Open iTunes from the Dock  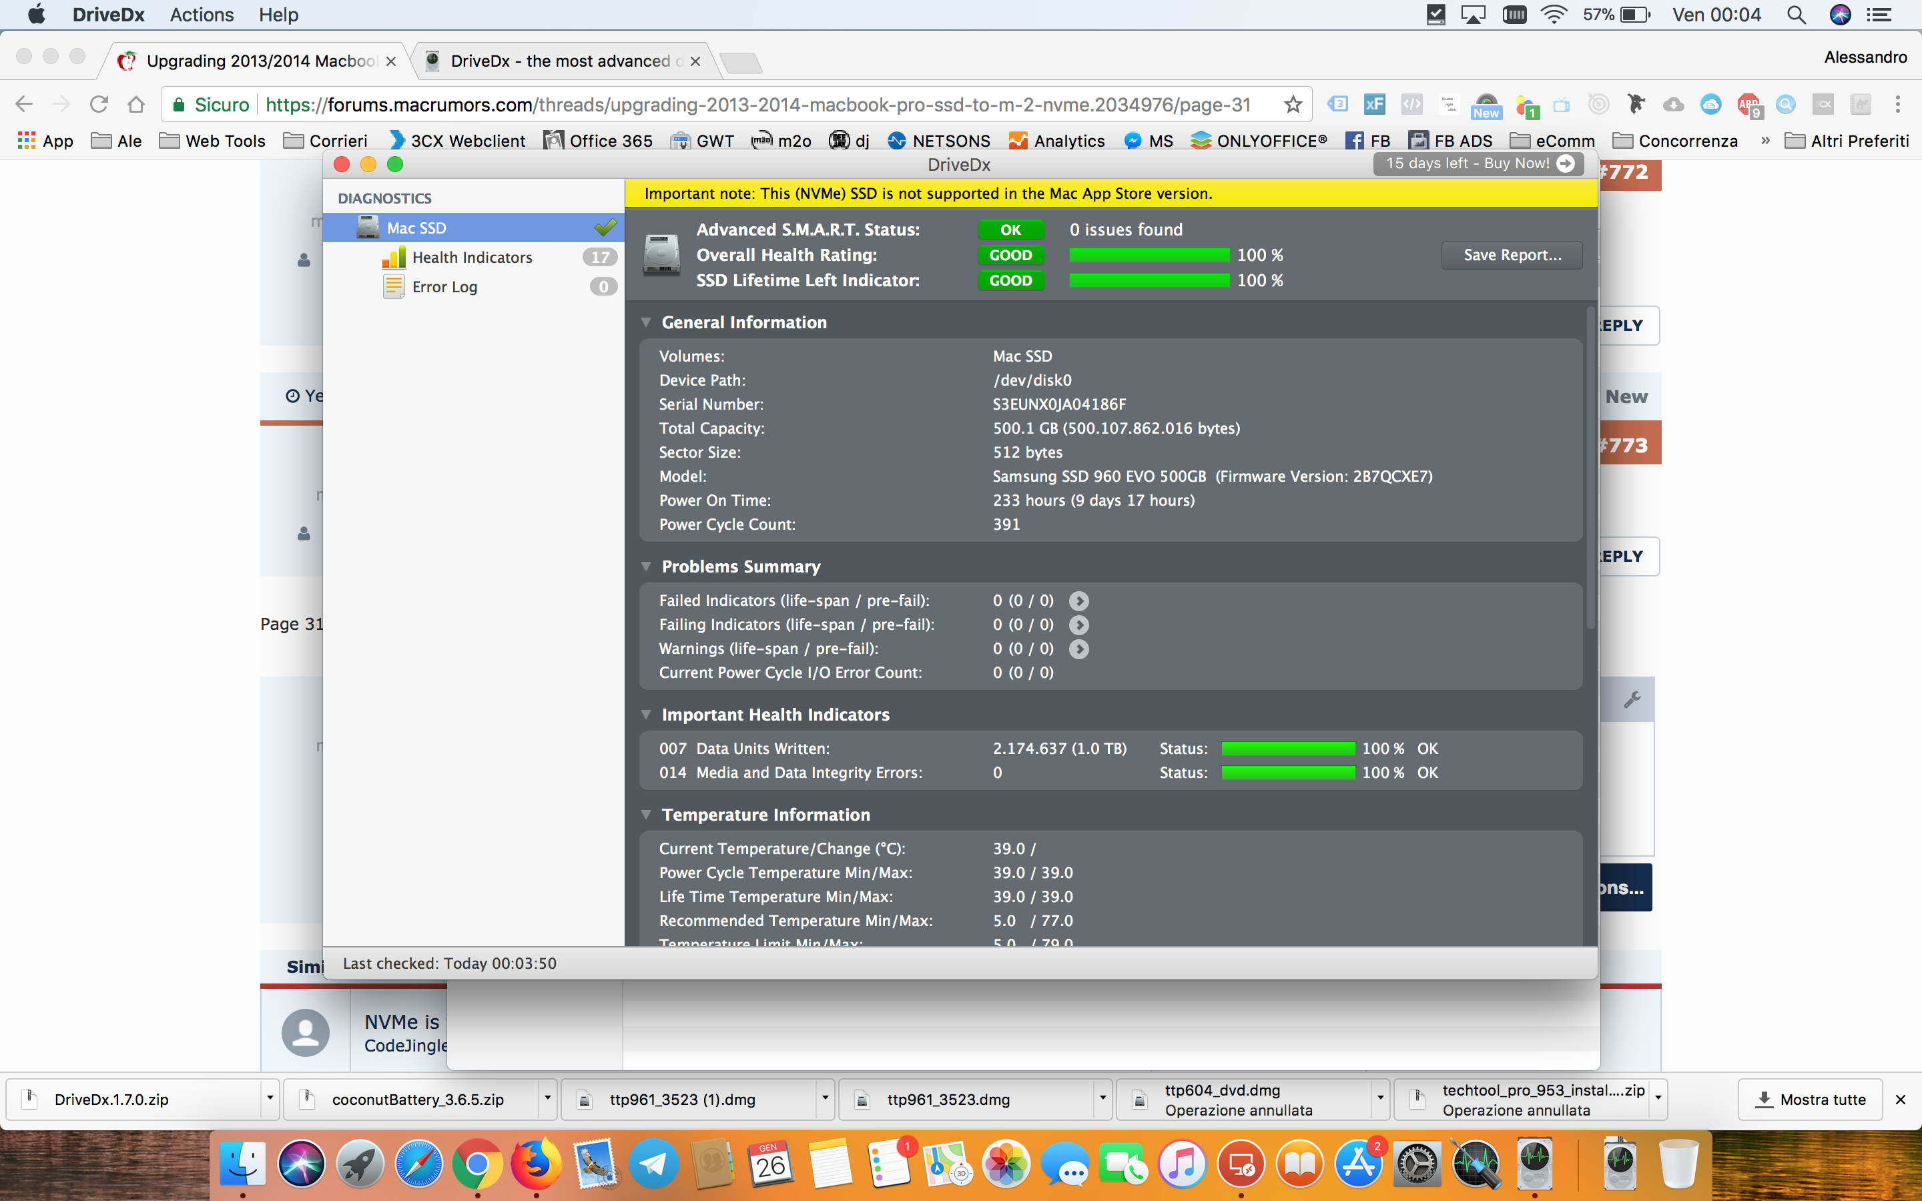1183,1164
